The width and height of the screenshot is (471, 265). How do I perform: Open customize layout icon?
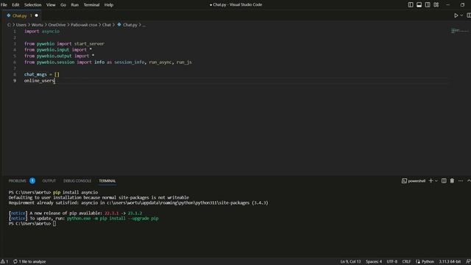point(436,5)
